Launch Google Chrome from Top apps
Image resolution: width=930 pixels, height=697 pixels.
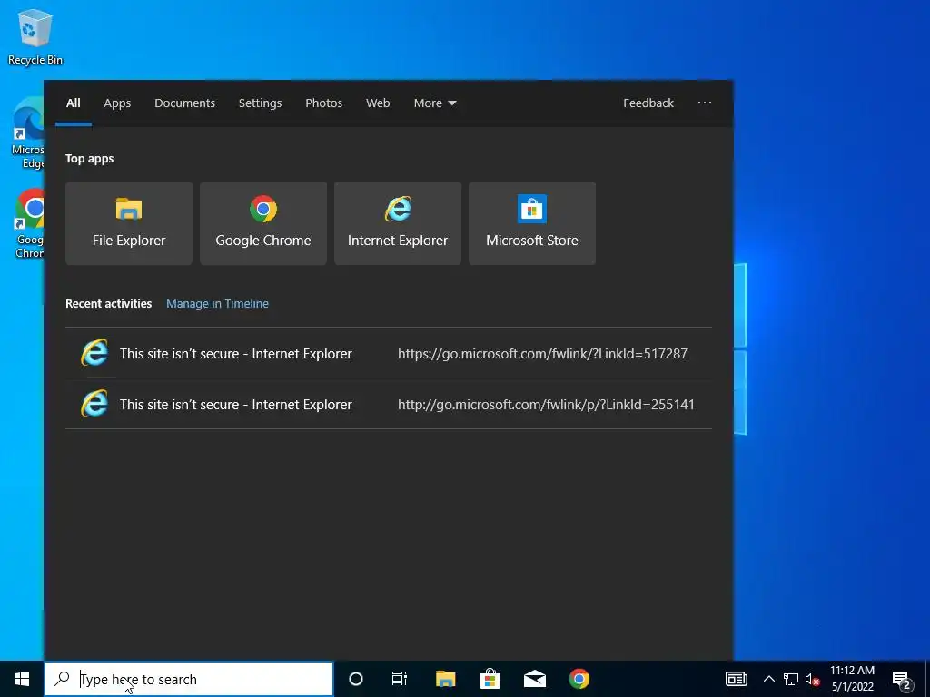pos(263,223)
